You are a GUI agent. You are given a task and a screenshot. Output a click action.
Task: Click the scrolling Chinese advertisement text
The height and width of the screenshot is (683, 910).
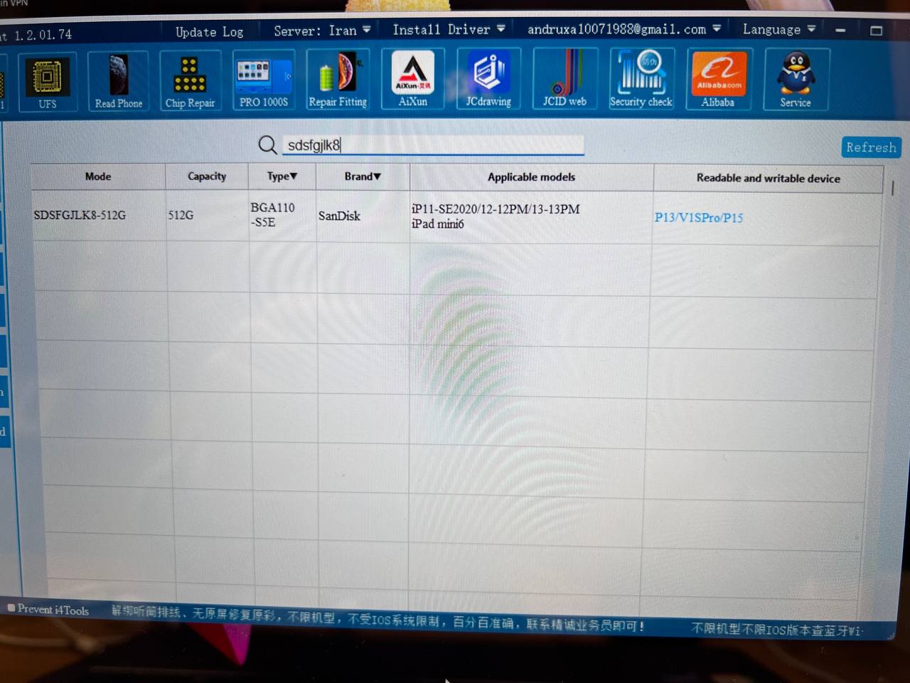pos(378,619)
